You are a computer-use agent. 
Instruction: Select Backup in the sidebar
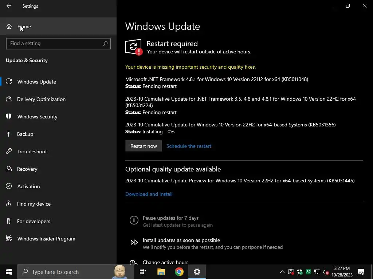[x=58, y=134]
